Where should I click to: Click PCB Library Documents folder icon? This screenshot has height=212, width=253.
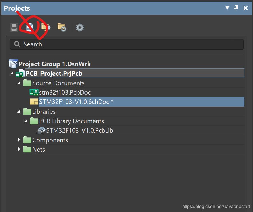(34, 121)
